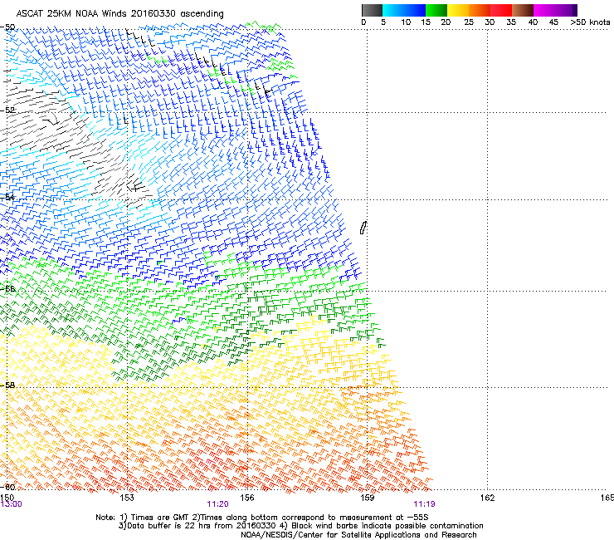Pick the orange 25-30 knots legend color
This screenshot has width=614, height=540.
(480, 10)
